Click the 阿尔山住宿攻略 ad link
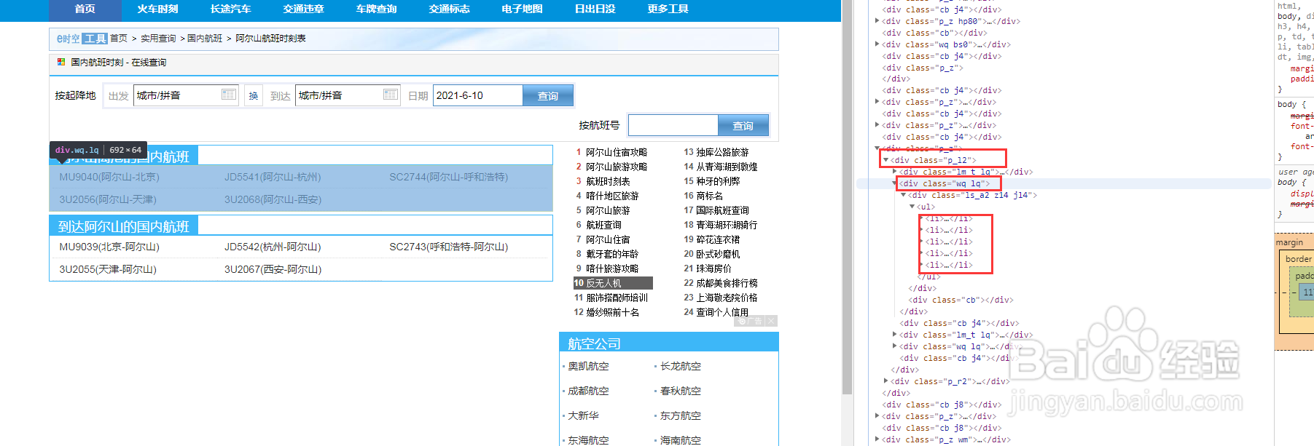This screenshot has width=1314, height=446. 617,152
